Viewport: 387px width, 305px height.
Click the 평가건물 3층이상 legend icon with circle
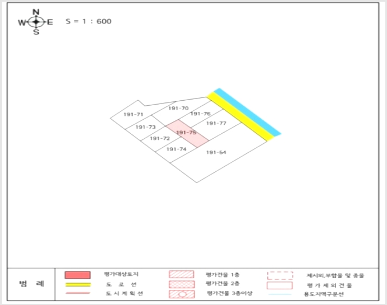pos(182,294)
